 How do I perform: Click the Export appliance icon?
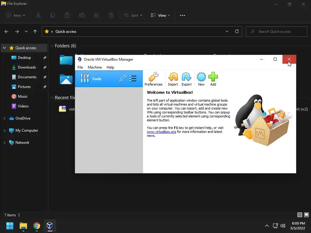pos(186,79)
